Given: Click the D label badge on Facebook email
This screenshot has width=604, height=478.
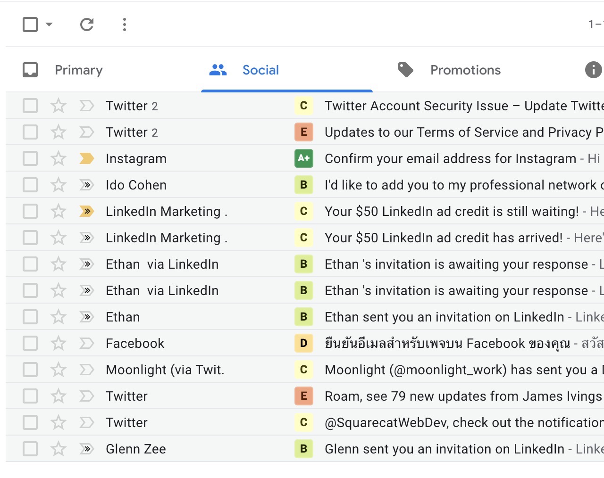Looking at the screenshot, I should [x=304, y=343].
